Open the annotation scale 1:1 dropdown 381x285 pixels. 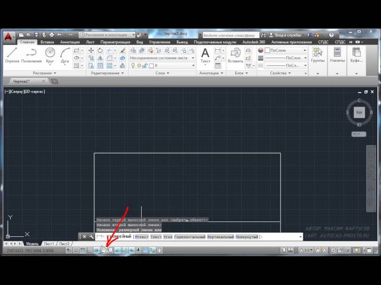tap(306, 251)
